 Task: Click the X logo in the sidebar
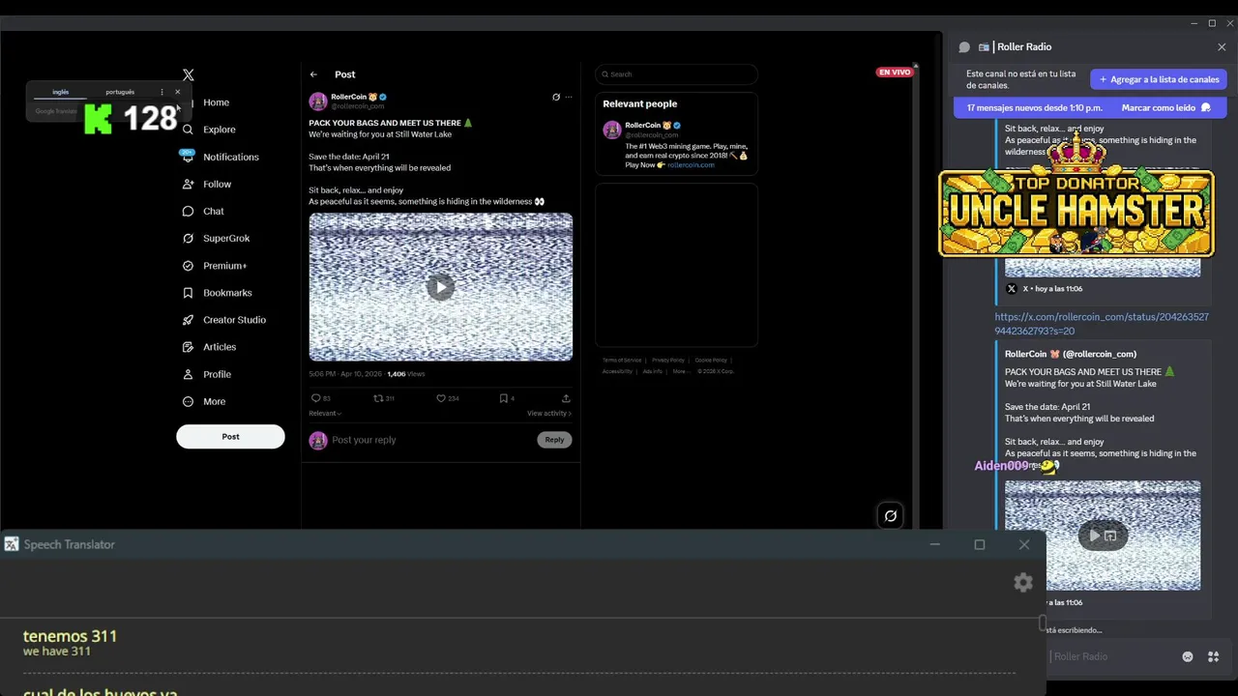click(x=189, y=74)
